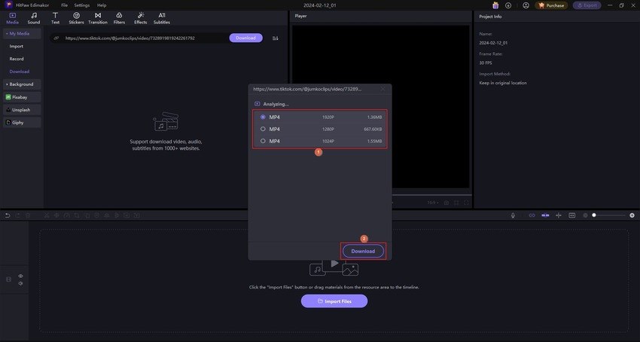The image size is (640, 342).
Task: Click the Purchase button
Action: pyautogui.click(x=551, y=5)
